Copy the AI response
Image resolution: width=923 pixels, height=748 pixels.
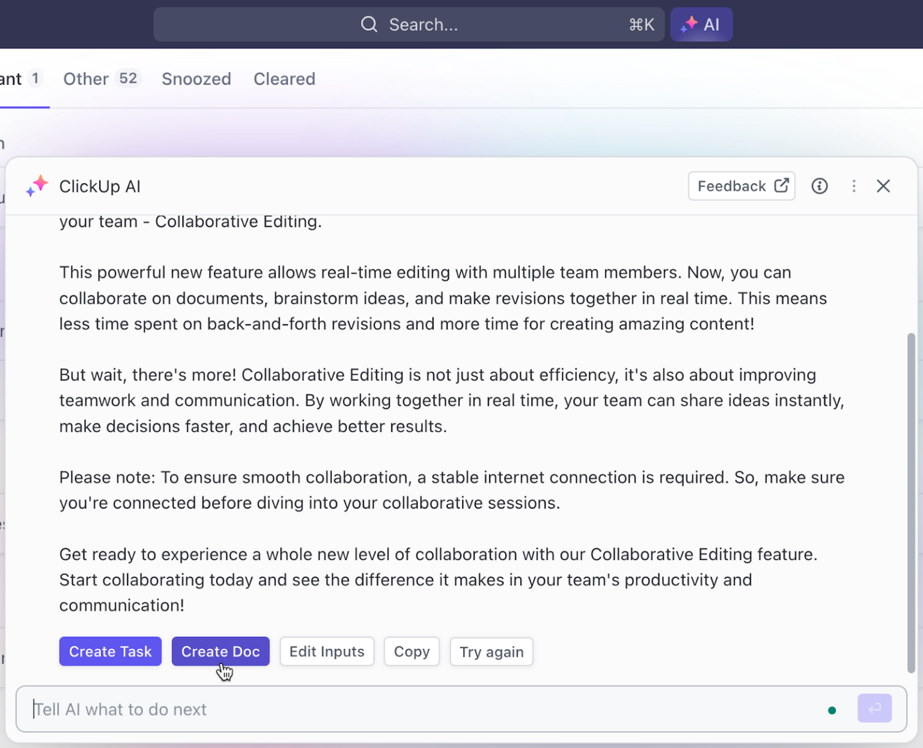tap(412, 651)
